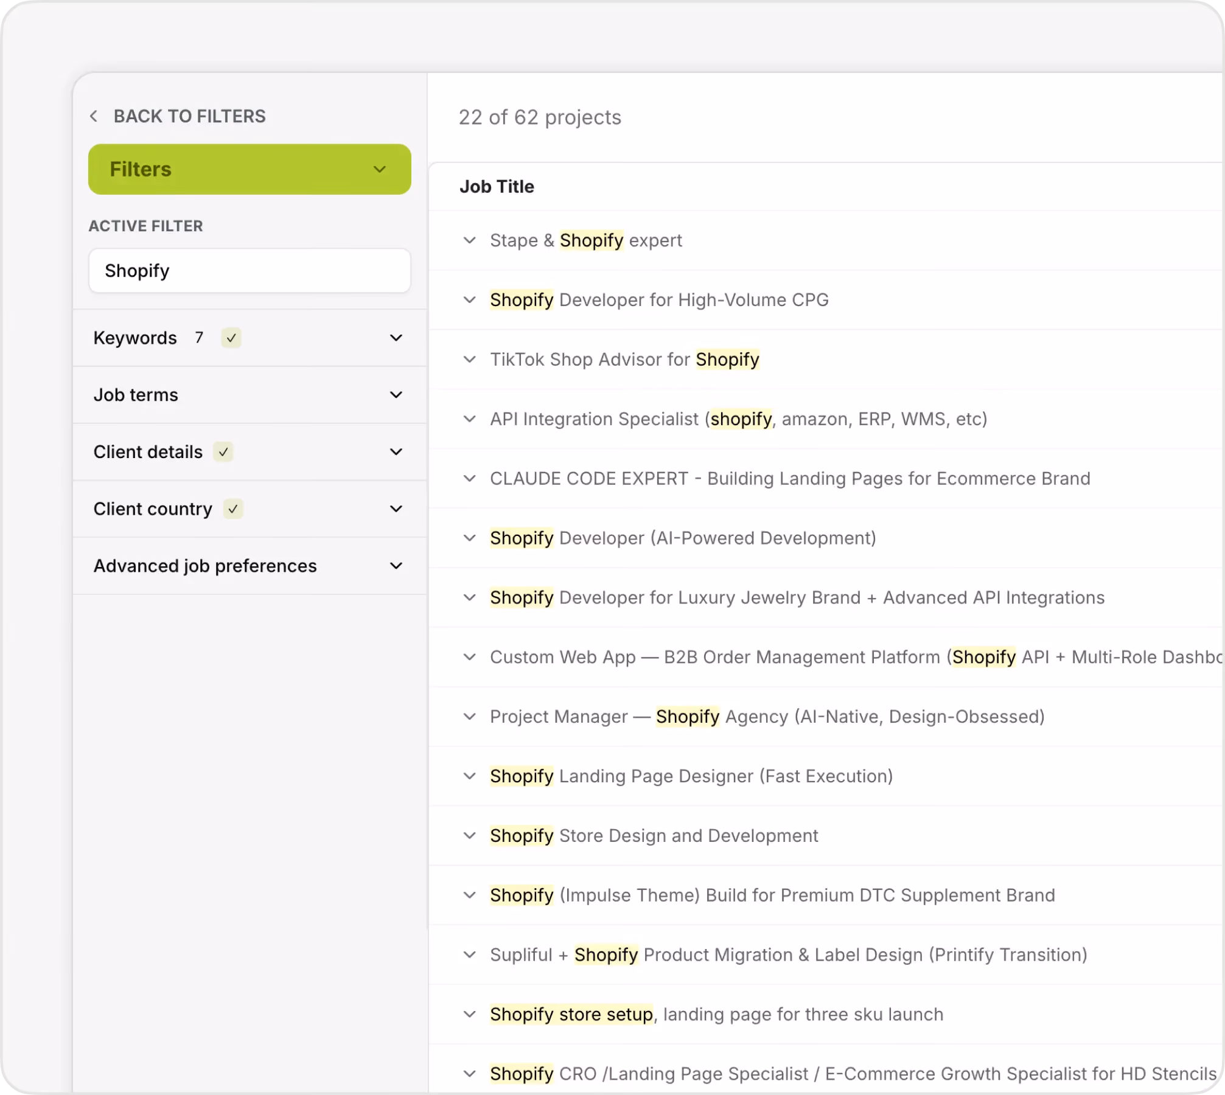Screen dimensions: 1225x1095
Task: Open the API Integration Specialist job title
Action: [739, 419]
